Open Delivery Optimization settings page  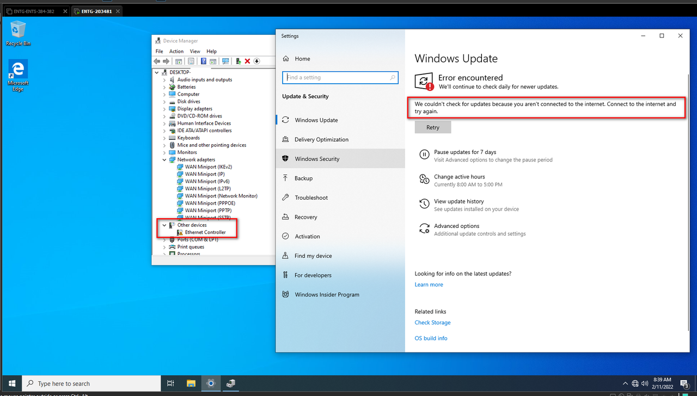[x=340, y=140]
